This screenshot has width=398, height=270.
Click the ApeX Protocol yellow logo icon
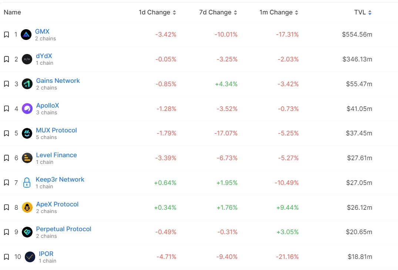(27, 207)
